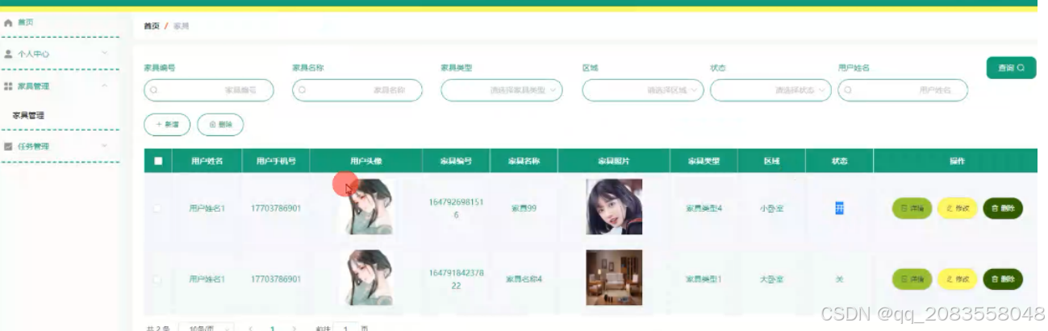Open the 家具类型 dropdown
The image size is (1048, 331).
pos(501,90)
